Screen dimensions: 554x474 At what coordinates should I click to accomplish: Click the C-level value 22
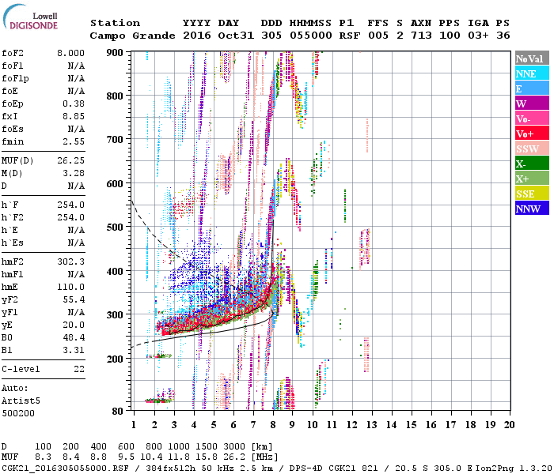coord(79,369)
